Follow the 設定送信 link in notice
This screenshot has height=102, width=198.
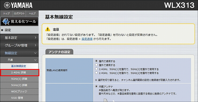click(x=87, y=39)
